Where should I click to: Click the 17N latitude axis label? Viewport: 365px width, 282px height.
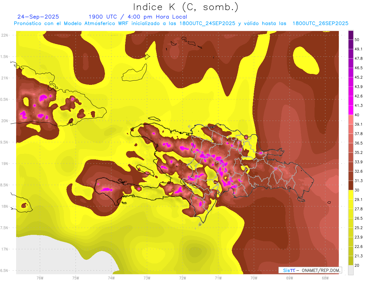(5, 249)
